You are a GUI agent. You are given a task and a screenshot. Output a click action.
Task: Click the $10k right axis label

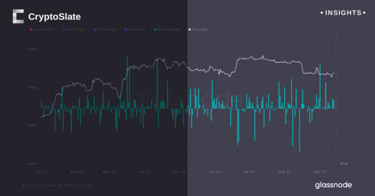click(x=344, y=163)
